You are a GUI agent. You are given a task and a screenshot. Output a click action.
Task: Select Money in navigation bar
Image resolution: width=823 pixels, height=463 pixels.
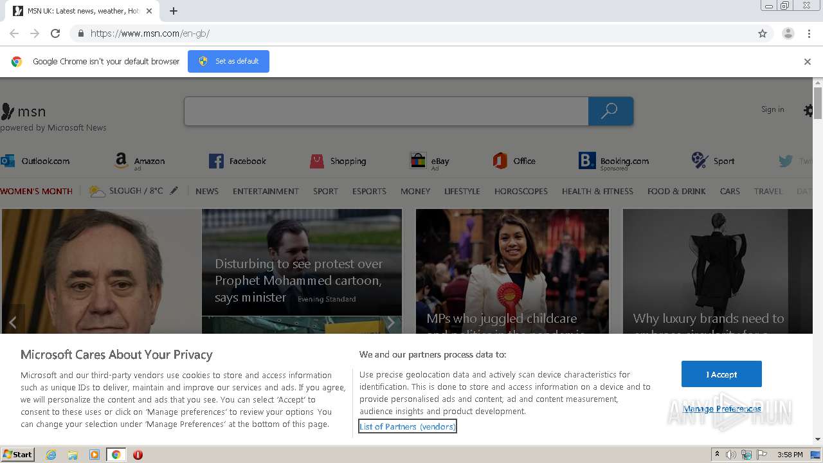coord(415,191)
